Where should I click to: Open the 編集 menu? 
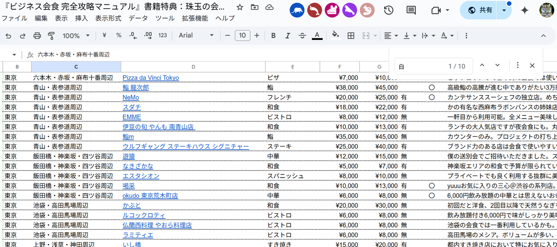click(41, 18)
